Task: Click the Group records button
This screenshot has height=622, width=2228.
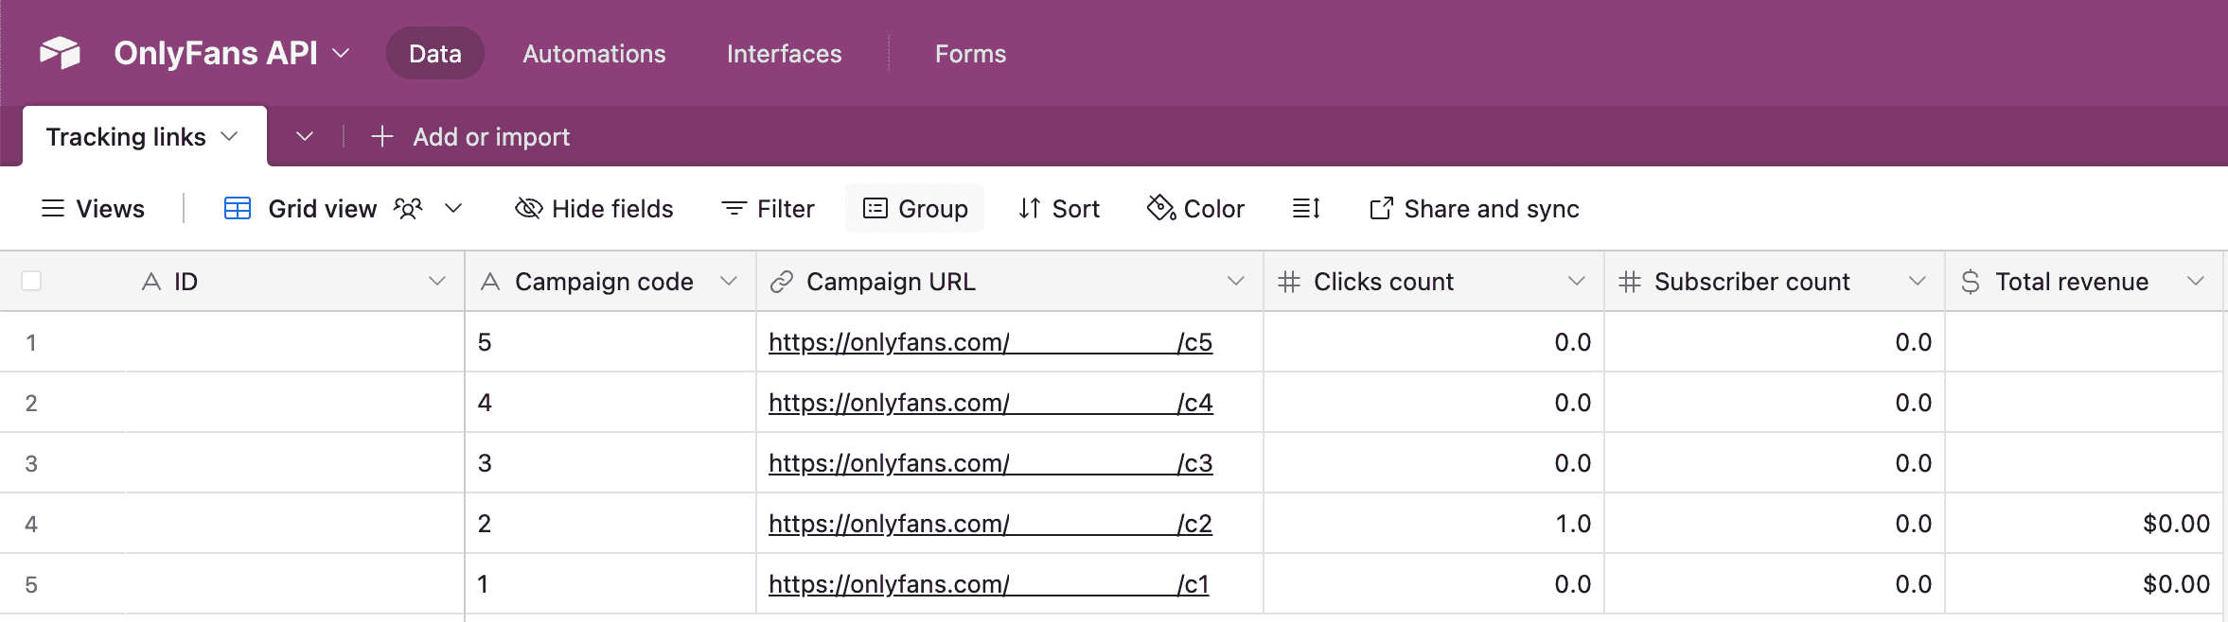Action: point(914,208)
